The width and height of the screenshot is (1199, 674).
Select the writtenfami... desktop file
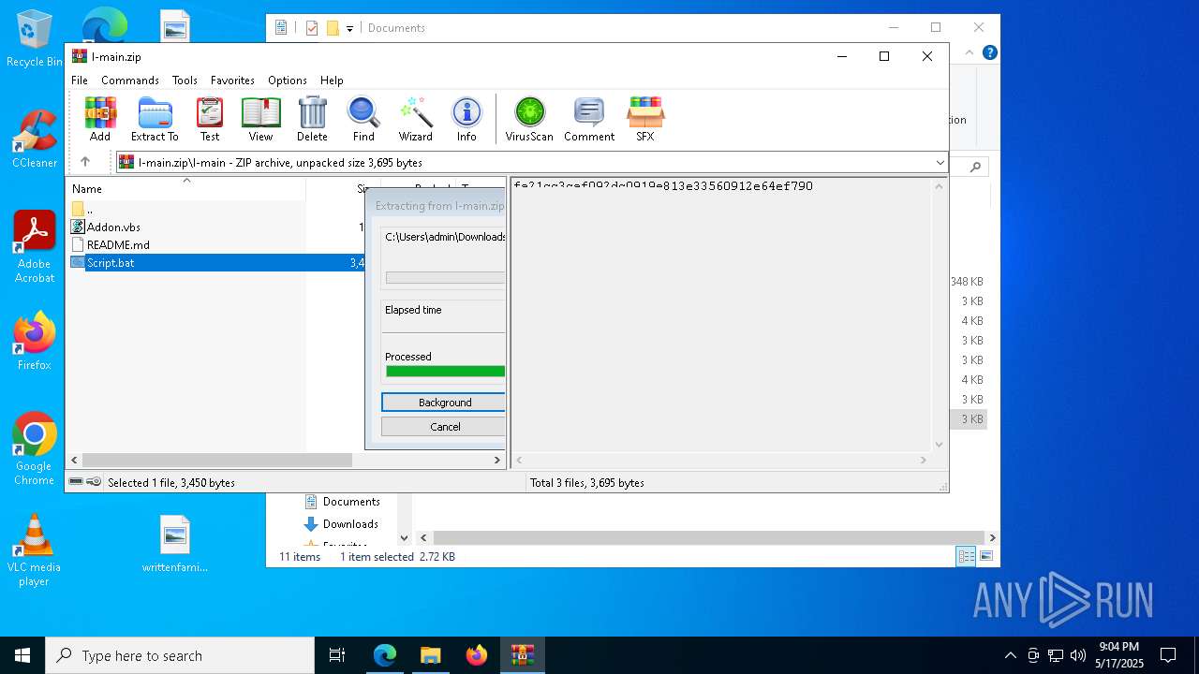coord(175,544)
